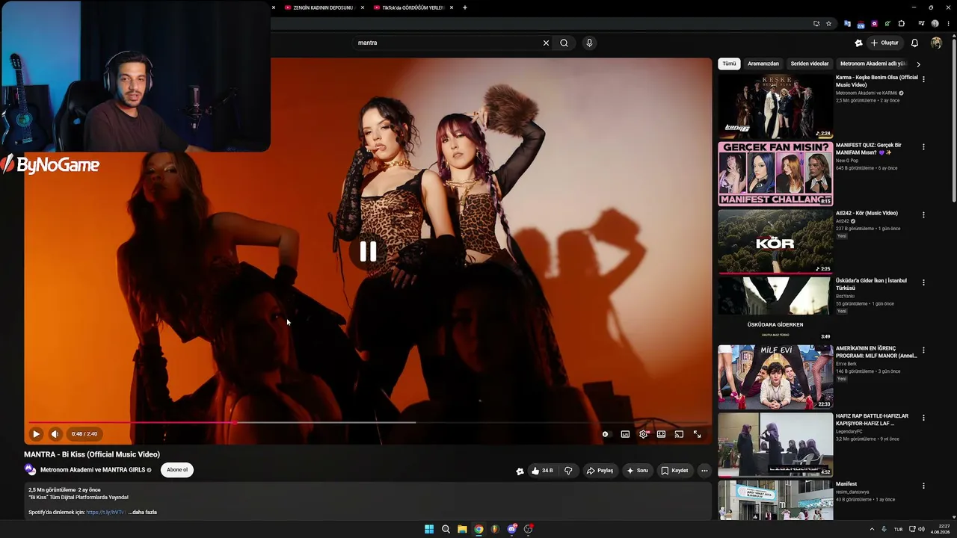Open options menu for the Manifest video

923,486
